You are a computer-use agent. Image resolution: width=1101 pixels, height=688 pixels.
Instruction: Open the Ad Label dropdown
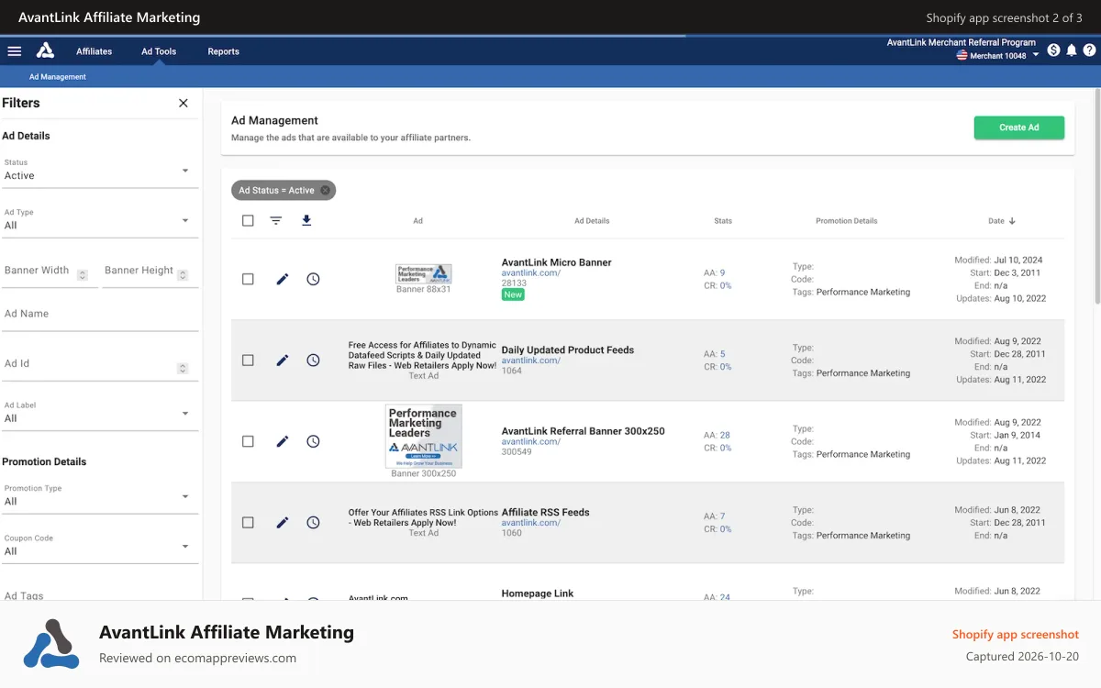[x=99, y=413]
